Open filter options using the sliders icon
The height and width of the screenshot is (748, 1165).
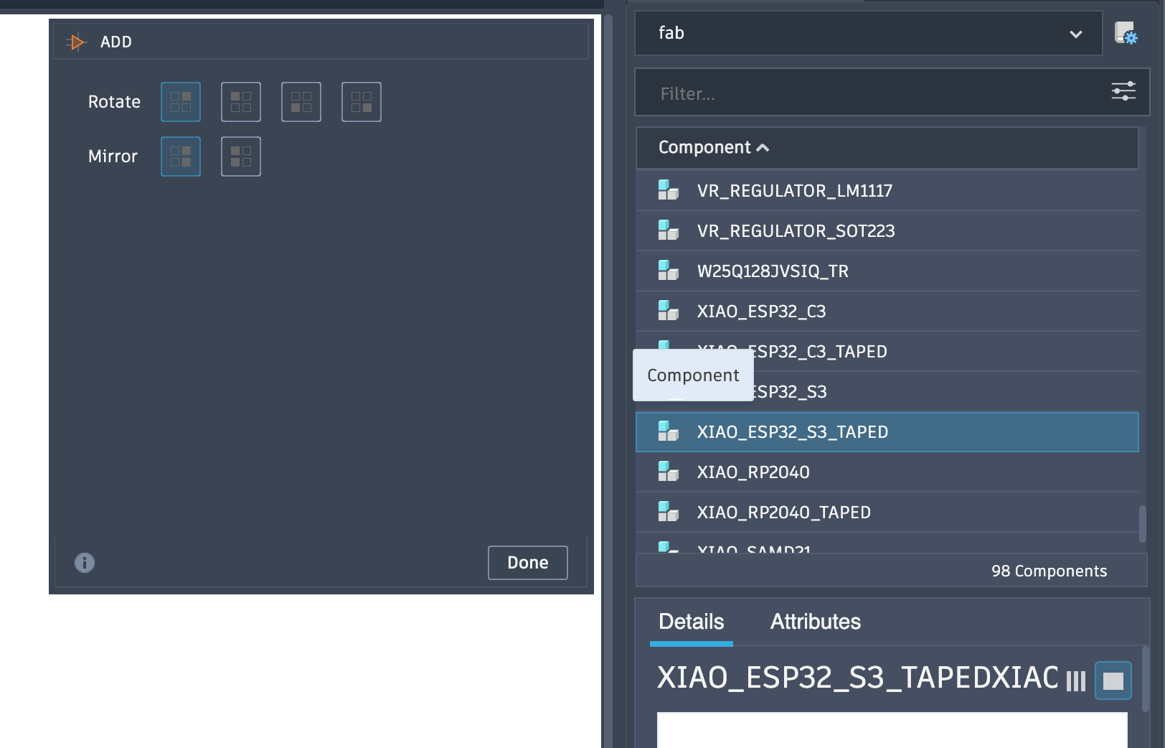coord(1123,92)
